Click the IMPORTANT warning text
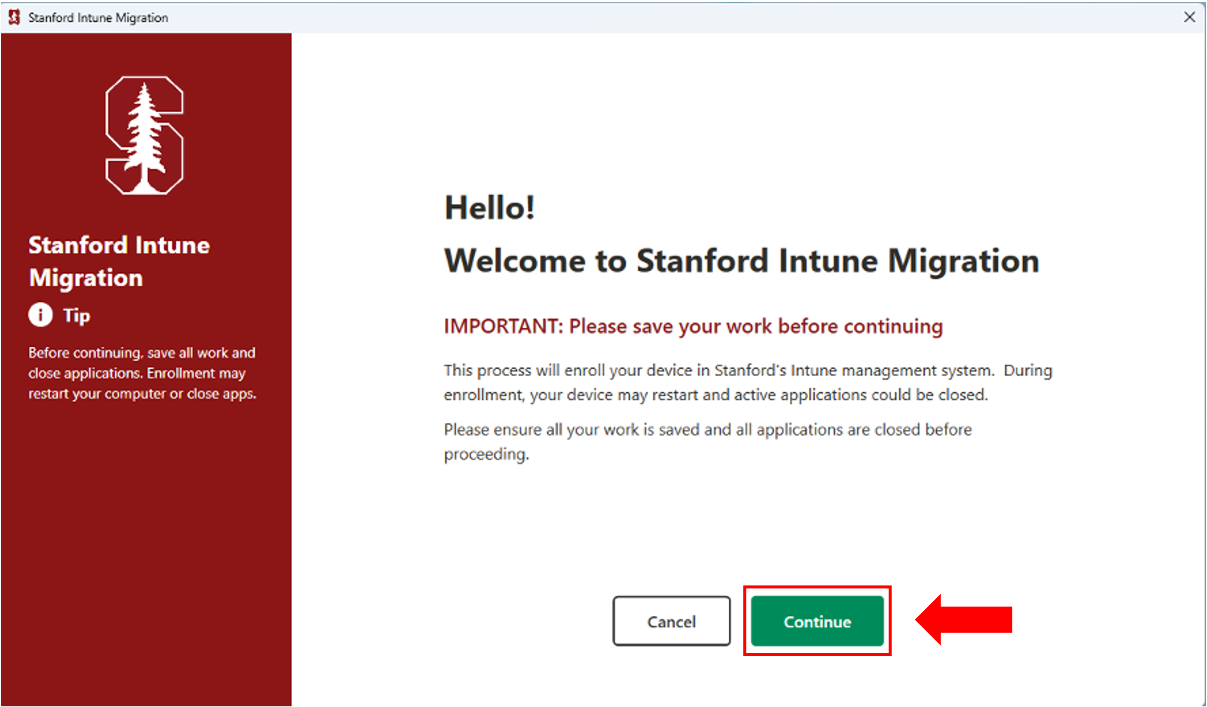This screenshot has width=1207, height=707. pyautogui.click(x=693, y=326)
